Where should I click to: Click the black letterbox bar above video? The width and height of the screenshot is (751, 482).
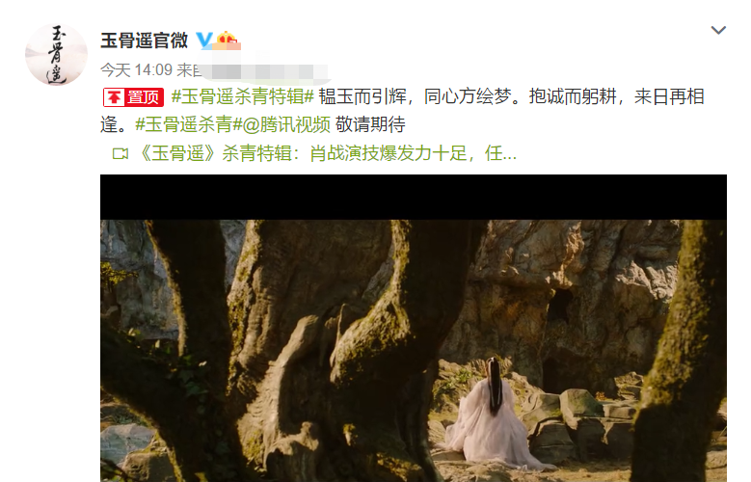click(x=414, y=197)
